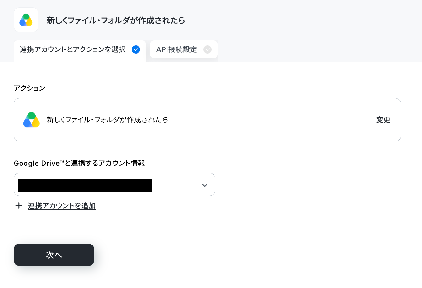Click the Google Drive™と連携するアカウント情報 label

pos(79,163)
